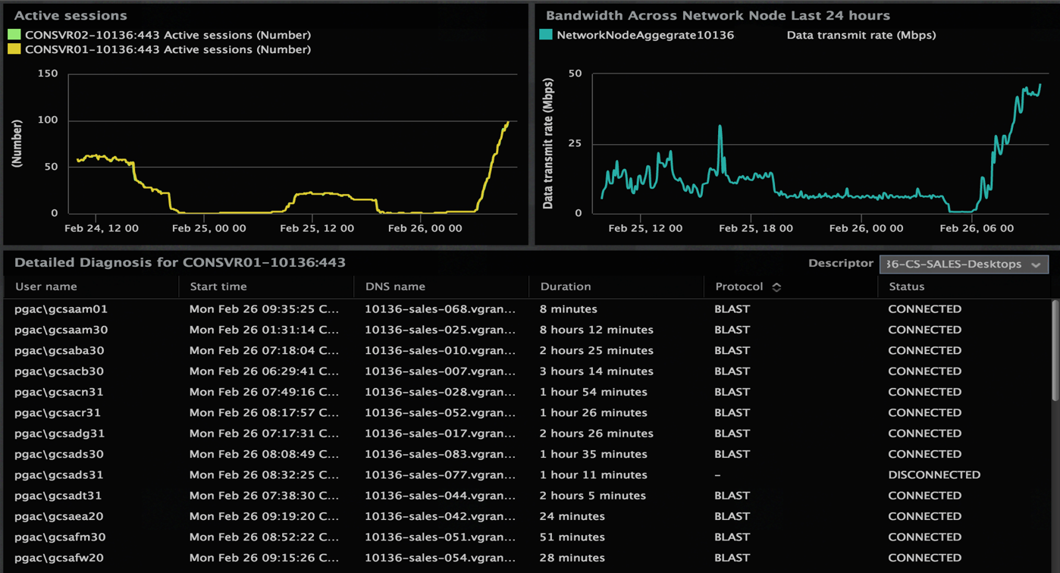
Task: Click the yellow CONSVR01 legend swatch
Action: coord(14,50)
